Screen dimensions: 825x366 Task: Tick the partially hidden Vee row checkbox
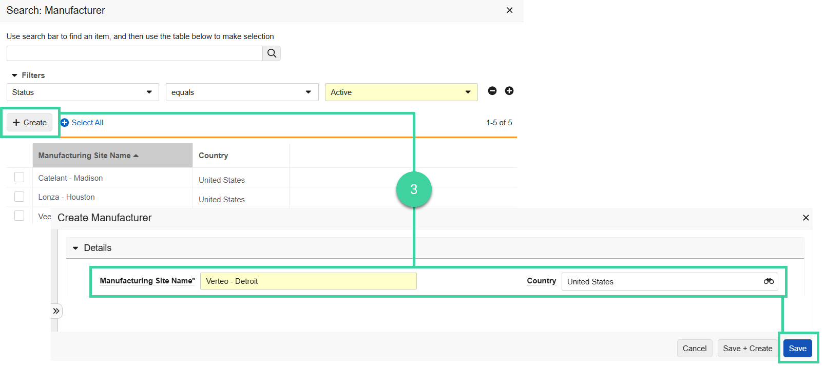[20, 216]
